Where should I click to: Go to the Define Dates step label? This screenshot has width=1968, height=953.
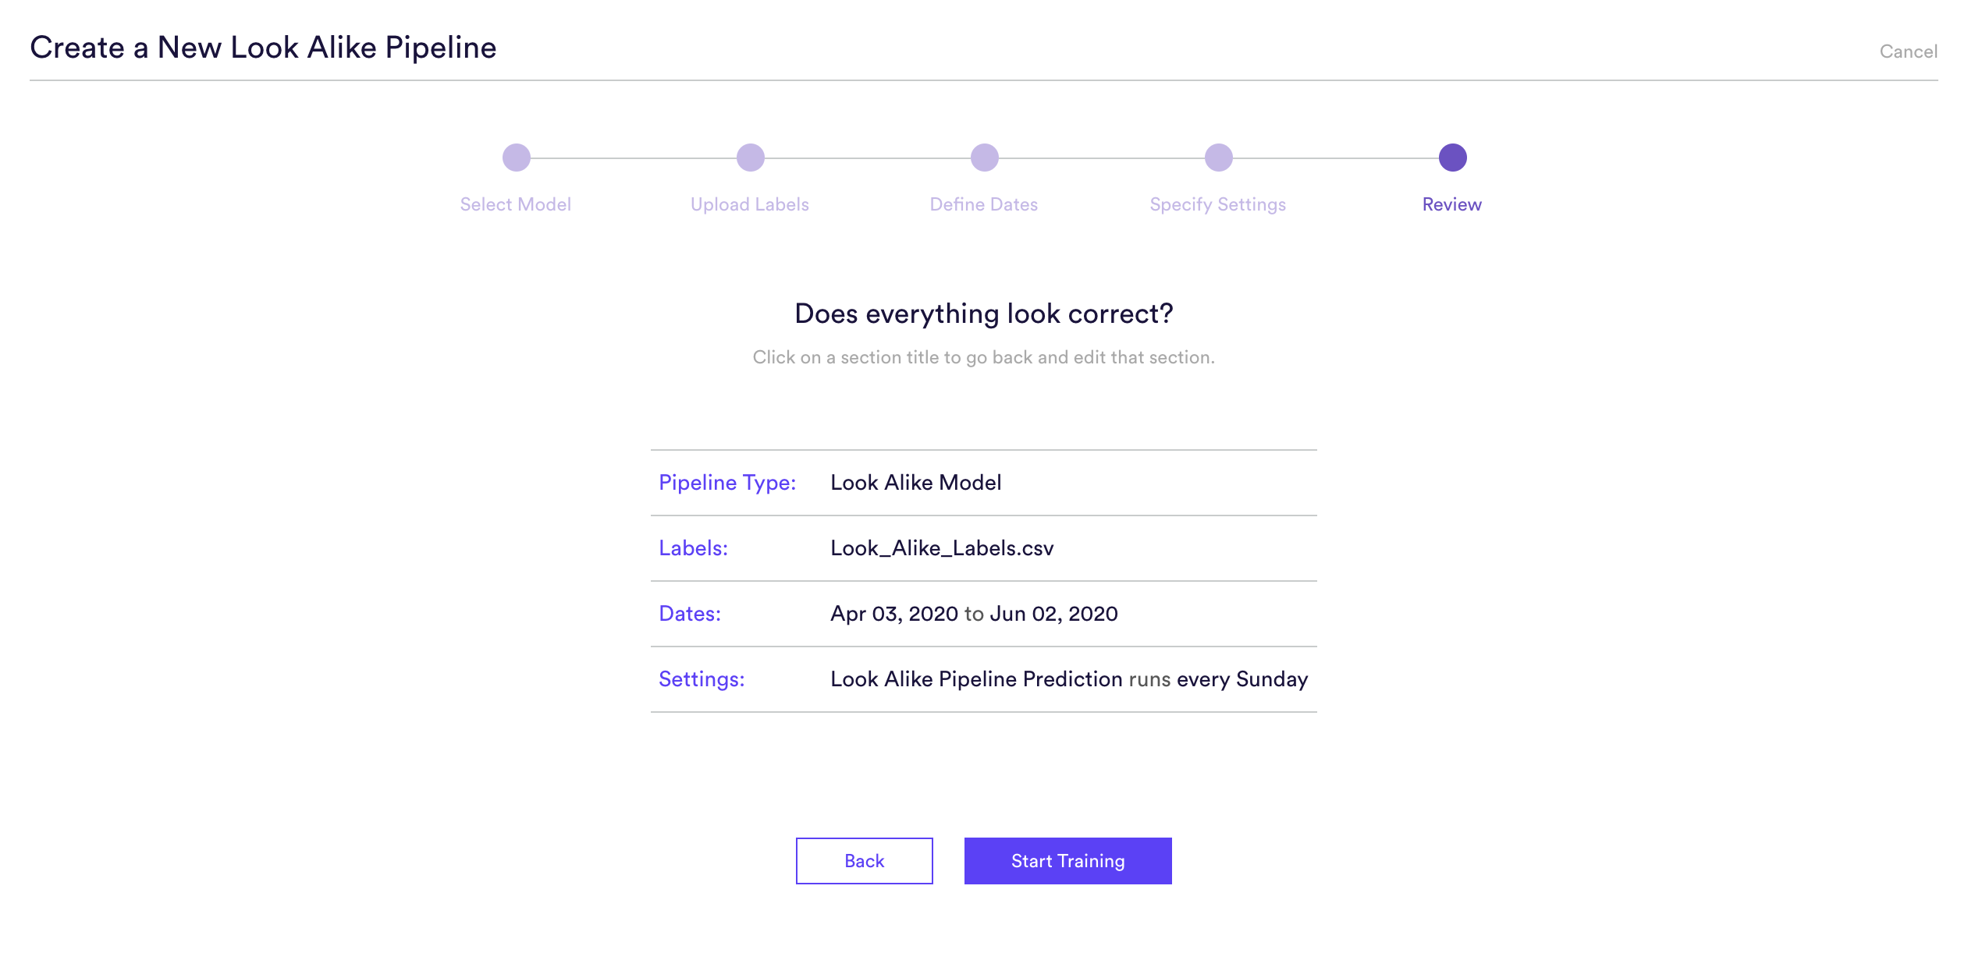983,204
